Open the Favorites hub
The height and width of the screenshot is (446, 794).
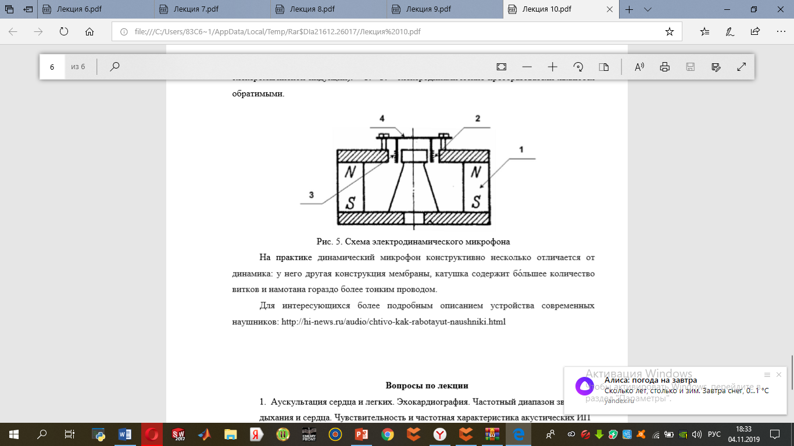click(x=704, y=32)
